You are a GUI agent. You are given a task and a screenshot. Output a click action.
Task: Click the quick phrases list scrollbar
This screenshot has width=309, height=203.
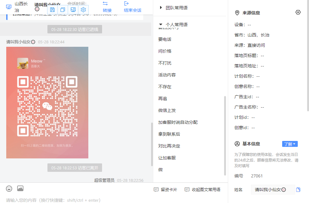(x=225, y=136)
